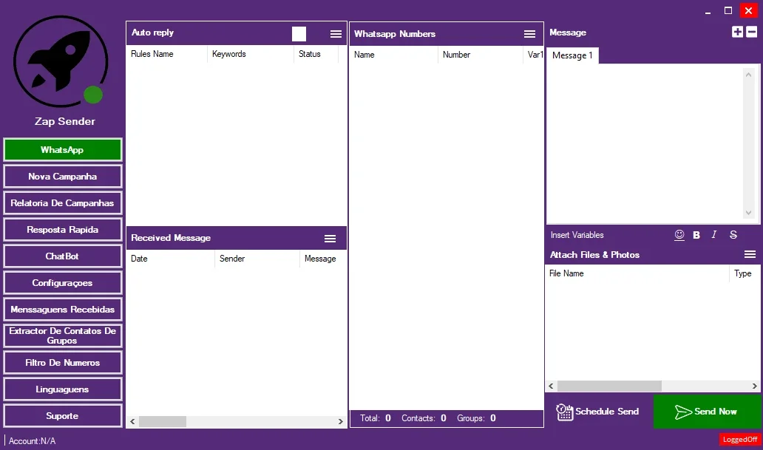Open Nova Campanha
The height and width of the screenshot is (450, 763).
62,177
